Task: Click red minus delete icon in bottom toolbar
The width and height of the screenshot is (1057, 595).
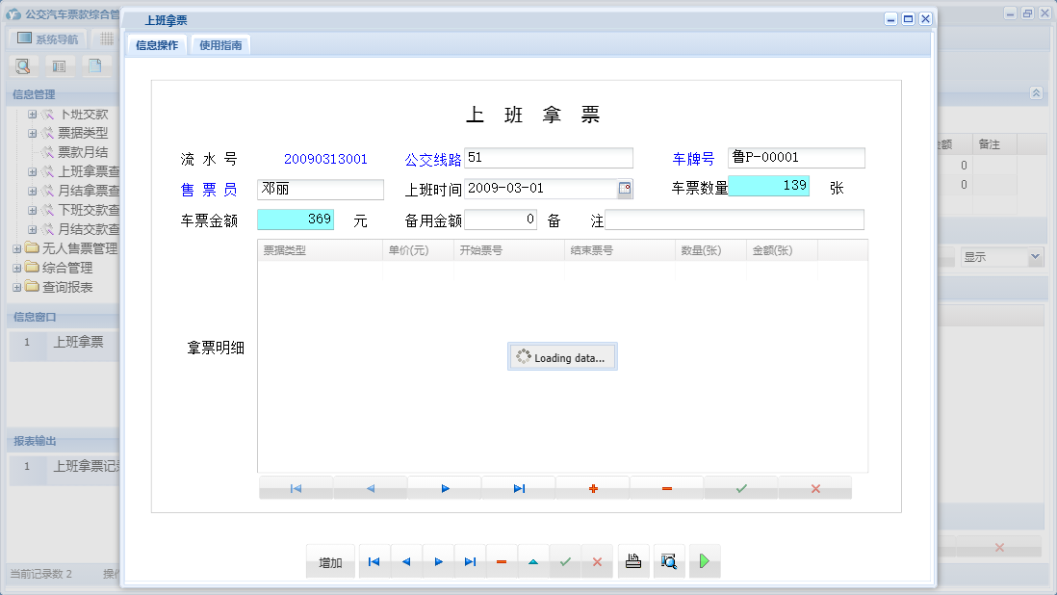Action: (x=502, y=561)
